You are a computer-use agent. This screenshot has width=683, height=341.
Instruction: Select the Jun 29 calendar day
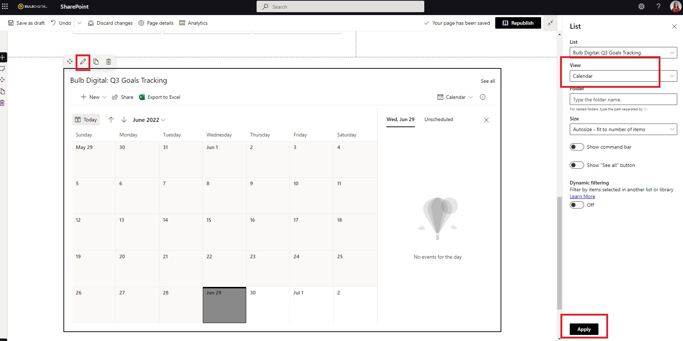[224, 305]
